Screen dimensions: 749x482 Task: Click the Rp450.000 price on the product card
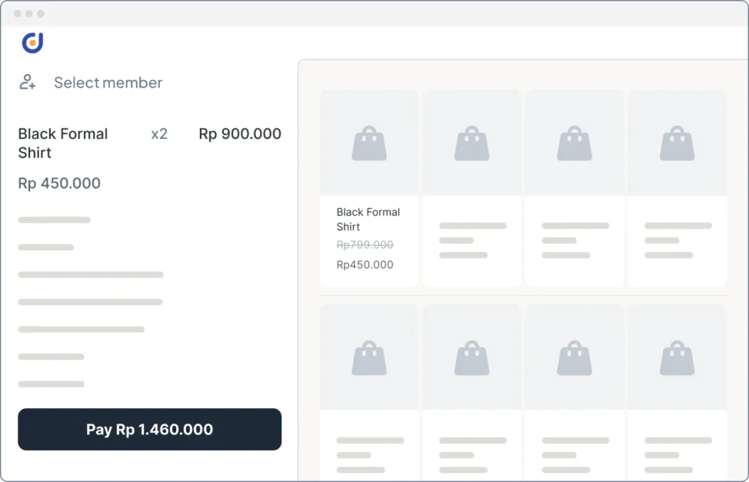click(365, 265)
